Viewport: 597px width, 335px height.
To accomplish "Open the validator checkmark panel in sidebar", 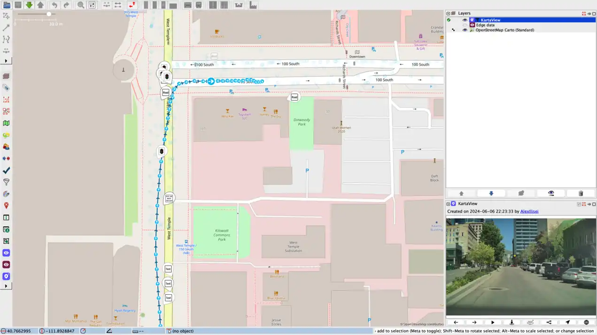I will click(6, 171).
